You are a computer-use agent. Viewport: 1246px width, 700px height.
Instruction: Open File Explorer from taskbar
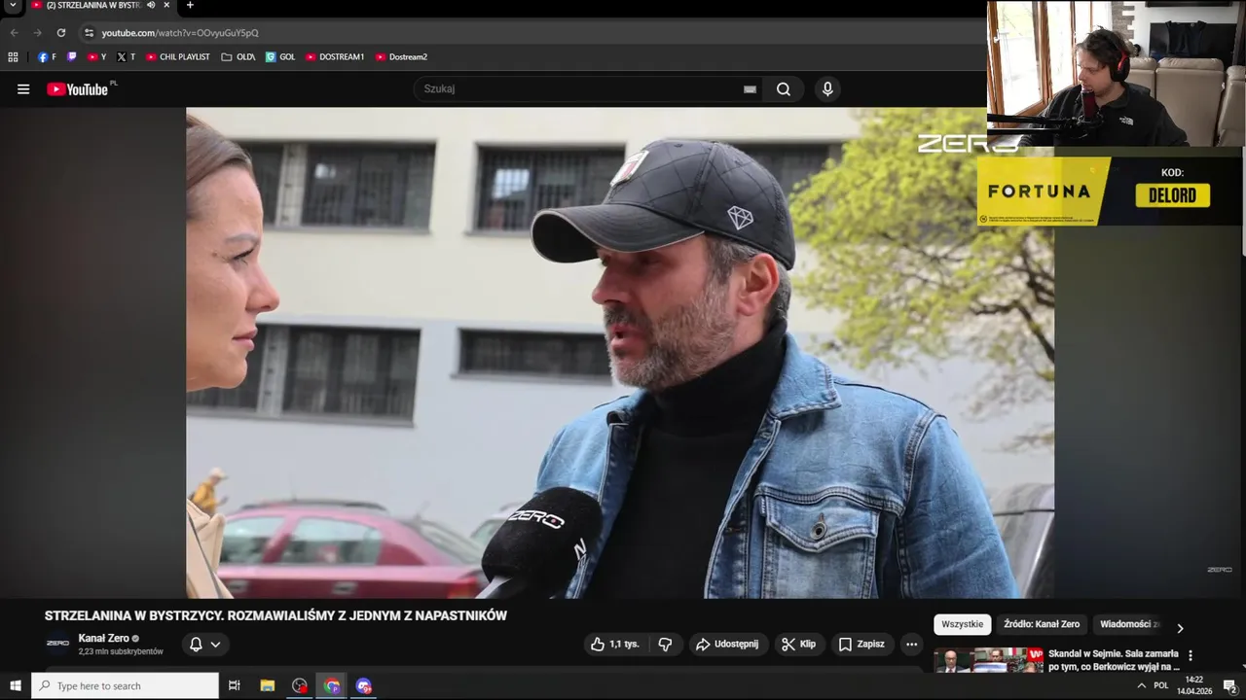(x=268, y=685)
